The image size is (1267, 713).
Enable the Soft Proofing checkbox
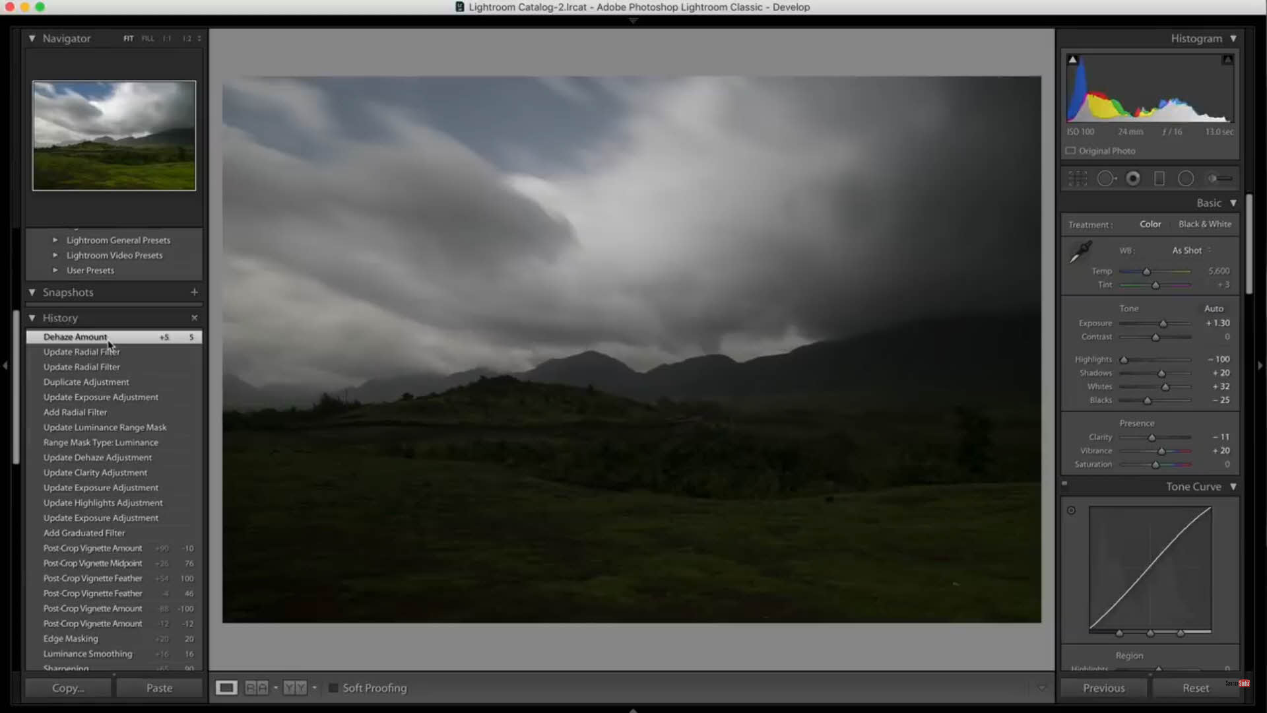[333, 688]
